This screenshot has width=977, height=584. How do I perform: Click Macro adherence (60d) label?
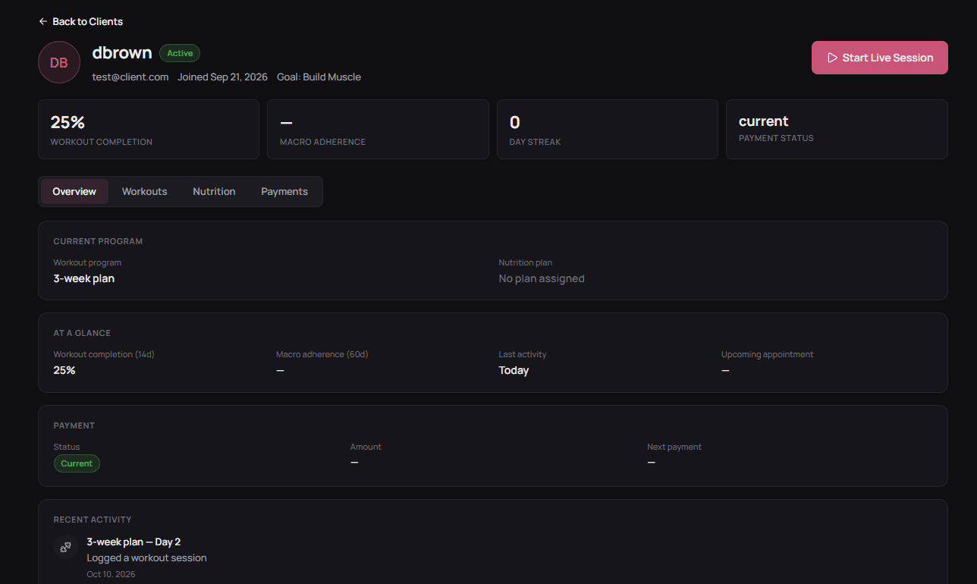point(322,354)
